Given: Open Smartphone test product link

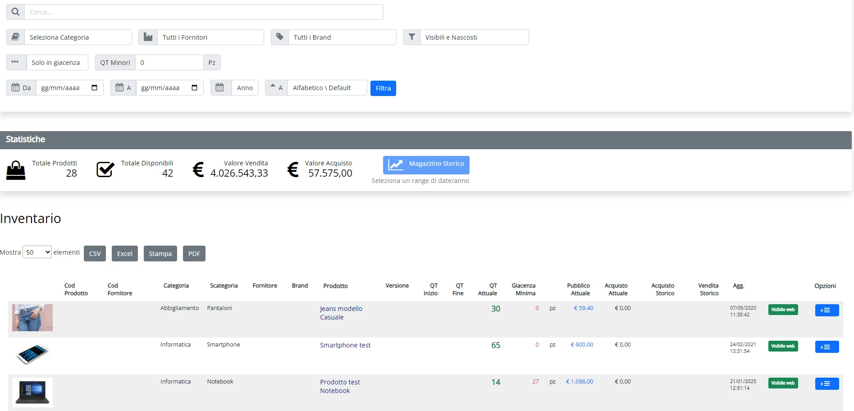Looking at the screenshot, I should tap(345, 345).
